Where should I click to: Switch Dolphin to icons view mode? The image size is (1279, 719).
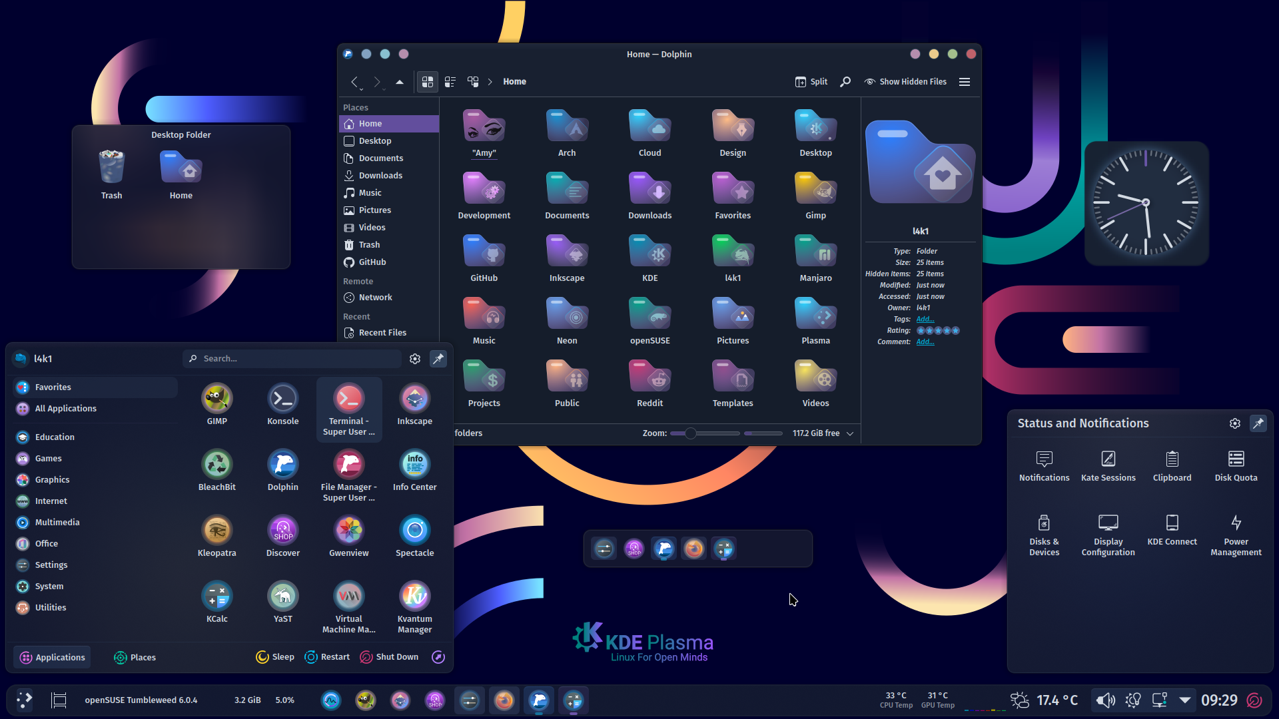pyautogui.click(x=428, y=82)
